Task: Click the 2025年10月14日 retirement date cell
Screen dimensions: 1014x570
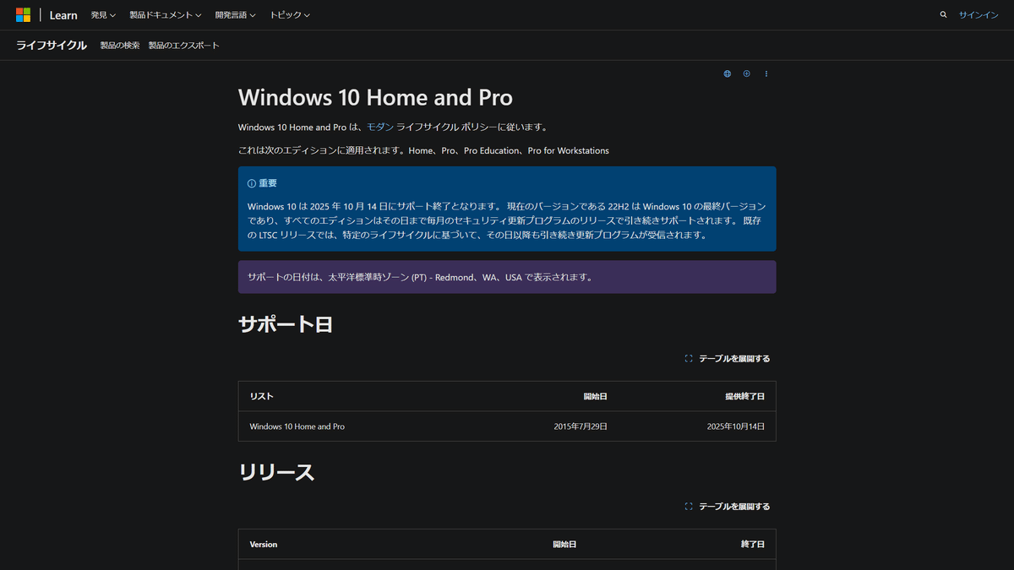Action: (736, 426)
